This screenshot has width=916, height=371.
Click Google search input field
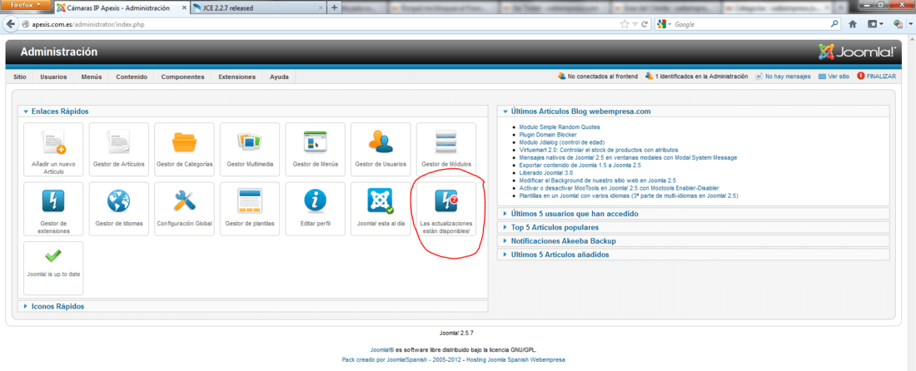pyautogui.click(x=750, y=24)
